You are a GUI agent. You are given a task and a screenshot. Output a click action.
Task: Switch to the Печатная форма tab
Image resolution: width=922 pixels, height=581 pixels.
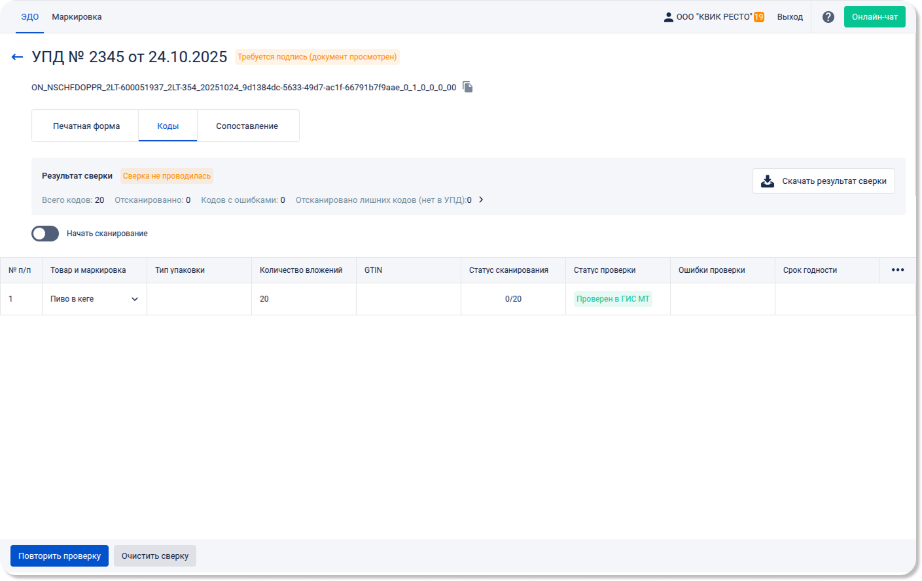86,126
